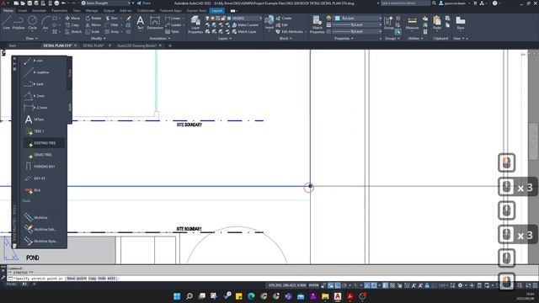539x303 pixels.
Task: Open Windows Start menu
Action: 177,296
